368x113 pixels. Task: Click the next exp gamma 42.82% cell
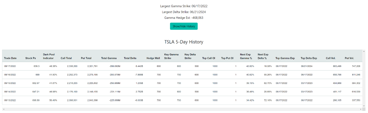click(x=250, y=66)
